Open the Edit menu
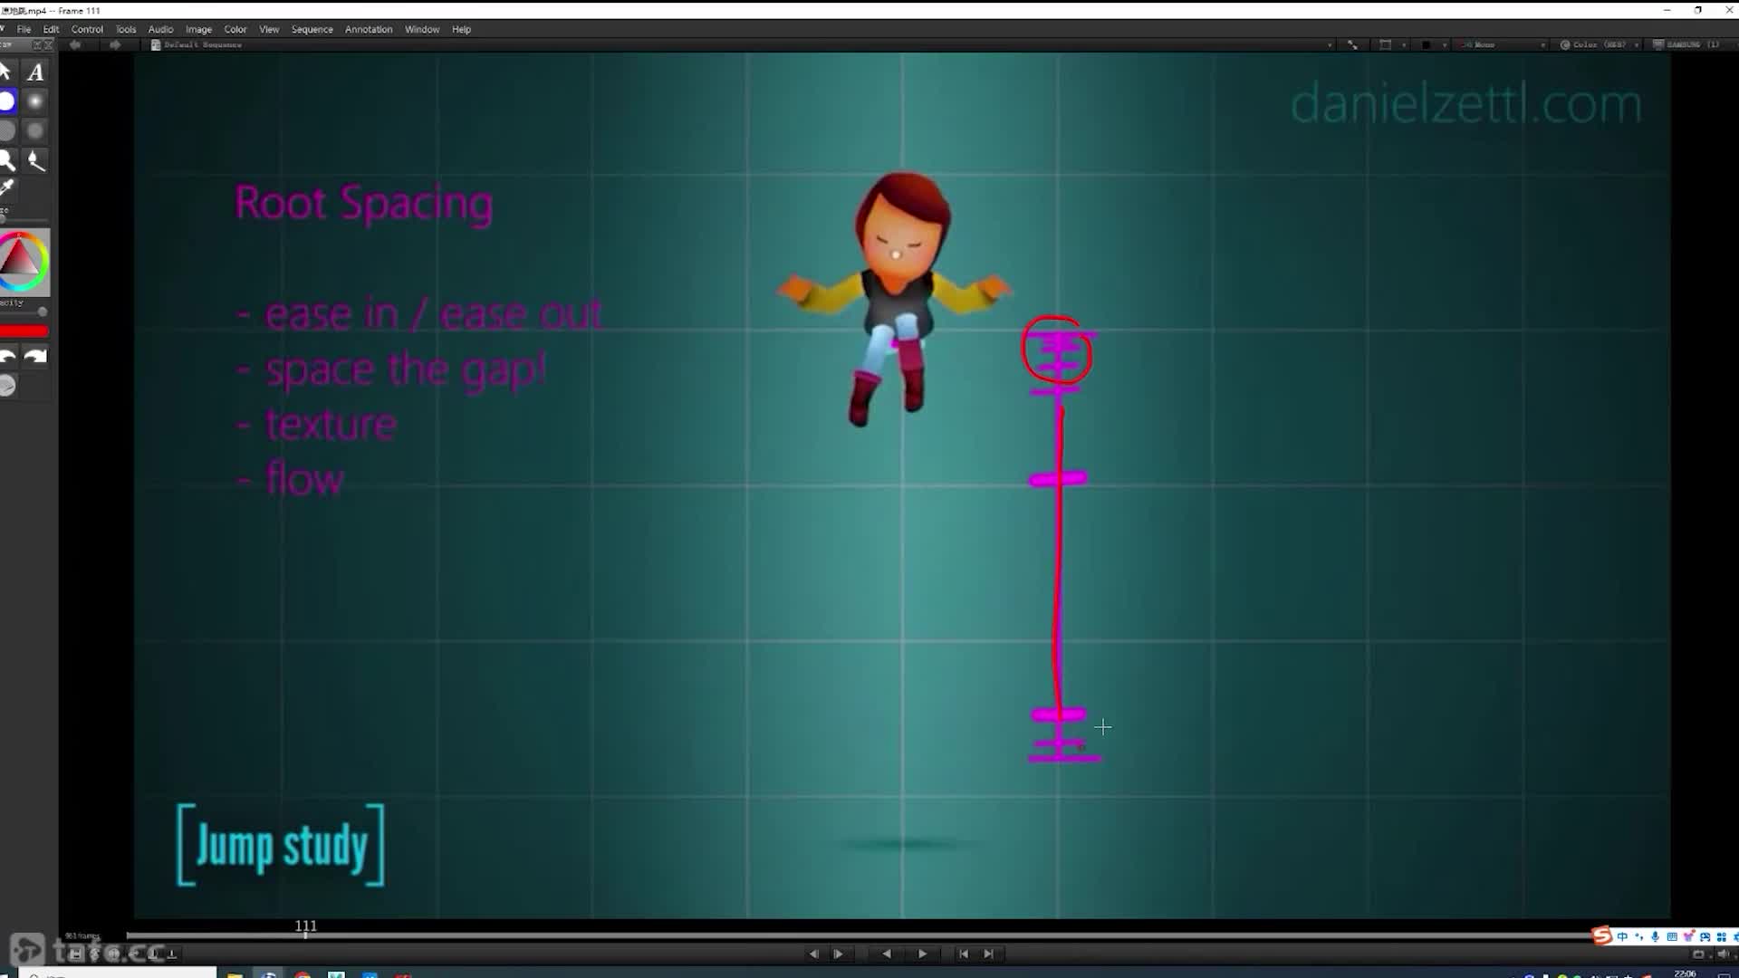Image resolution: width=1739 pixels, height=978 pixels. click(x=51, y=29)
